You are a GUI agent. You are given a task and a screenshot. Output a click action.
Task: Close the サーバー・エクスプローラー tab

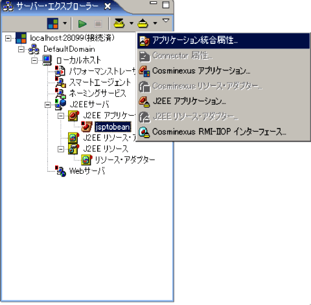click(x=108, y=6)
